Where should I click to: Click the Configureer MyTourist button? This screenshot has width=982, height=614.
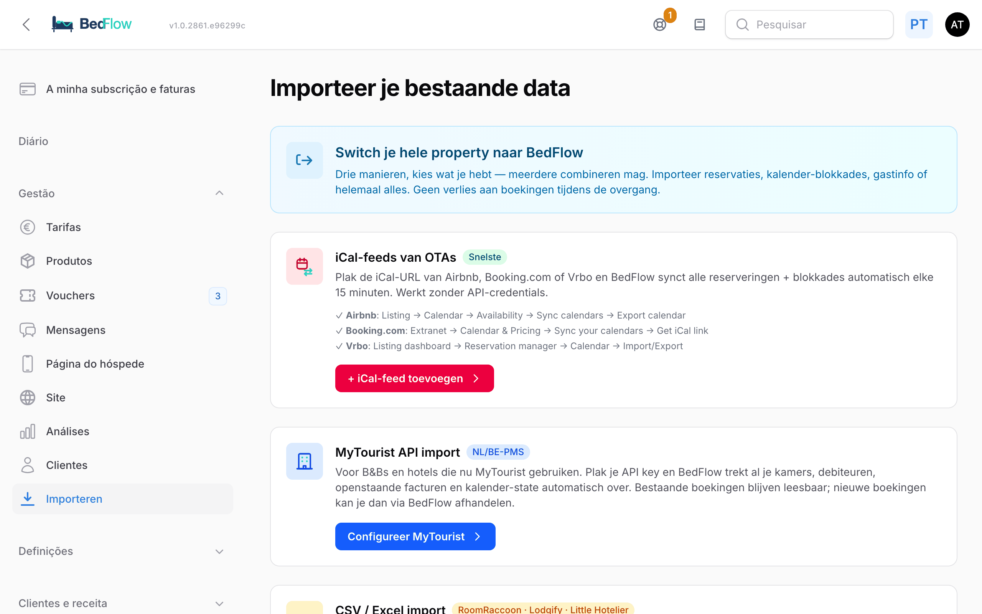415,536
